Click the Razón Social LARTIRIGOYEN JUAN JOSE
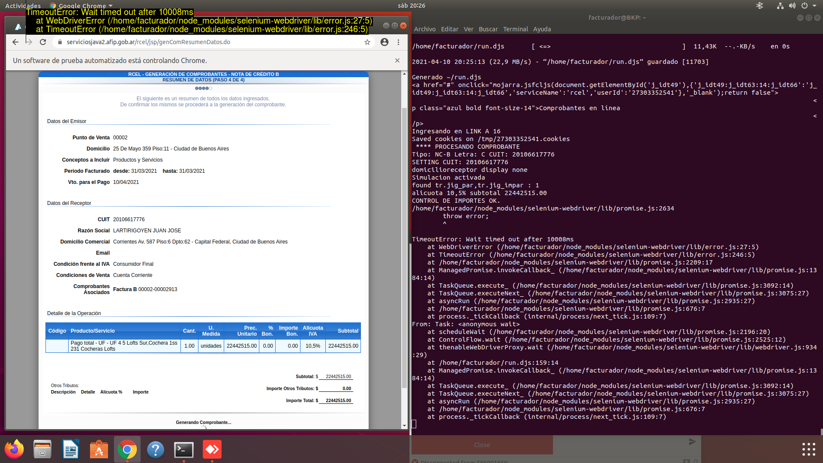This screenshot has width=823, height=463. (x=147, y=231)
